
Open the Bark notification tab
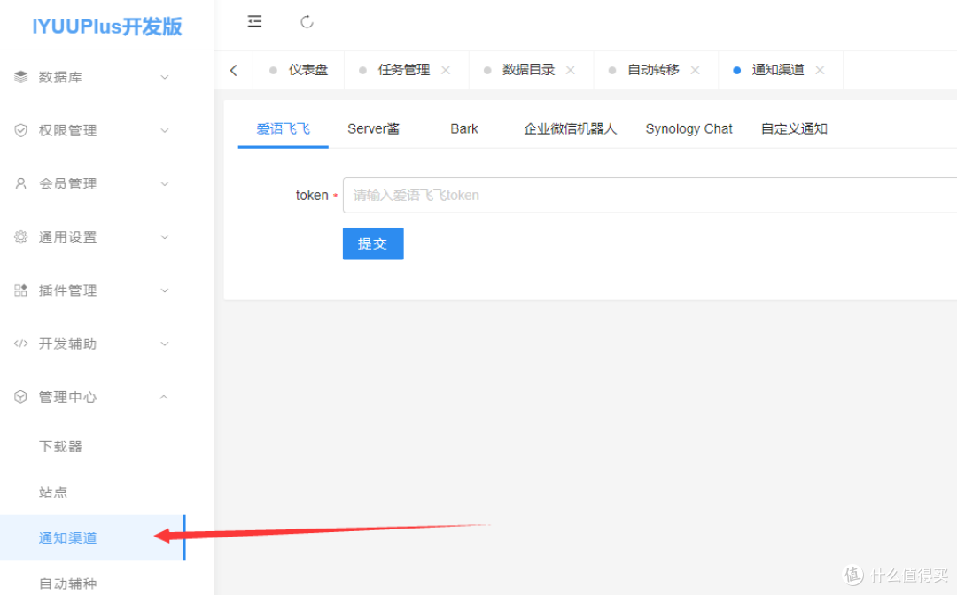point(463,128)
